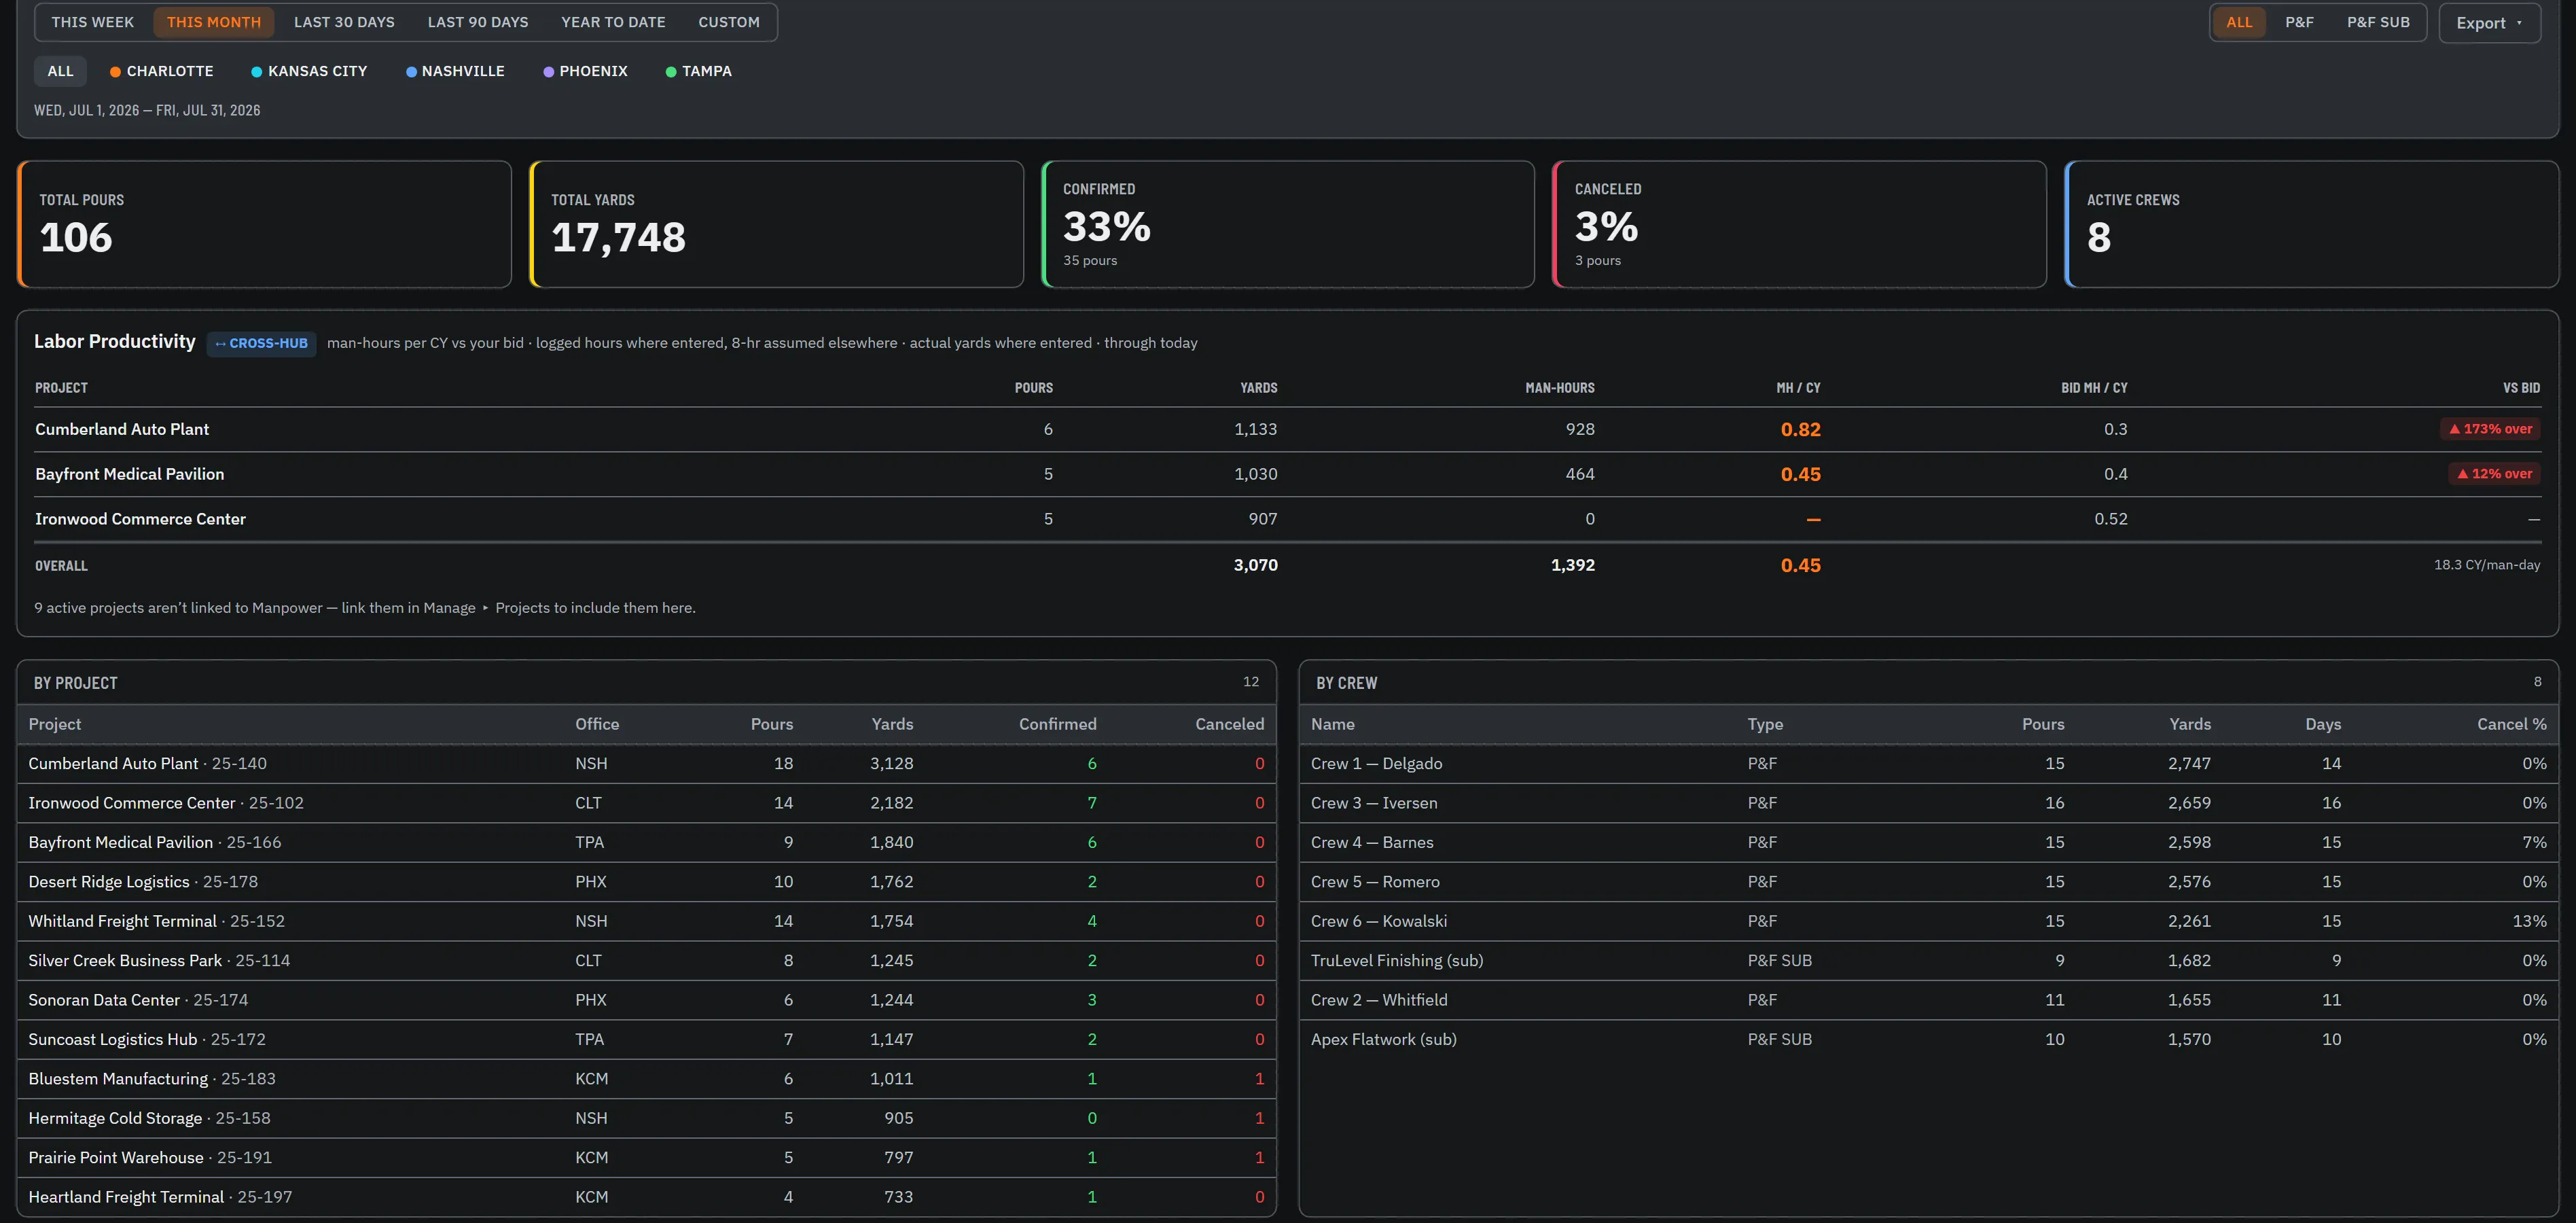Click the CROSS-HUB badge

(x=261, y=343)
